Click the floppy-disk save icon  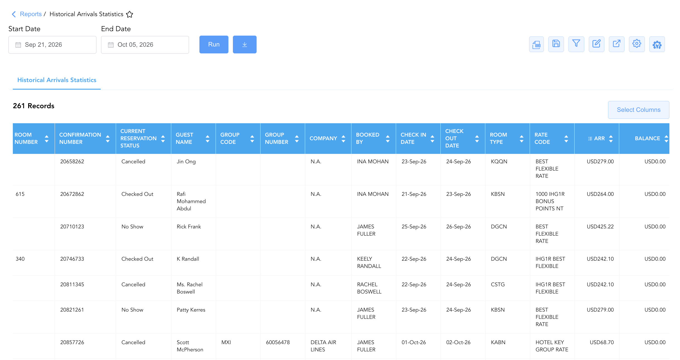(556, 44)
